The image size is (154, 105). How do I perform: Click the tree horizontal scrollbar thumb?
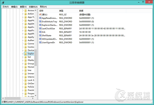pos(13,98)
